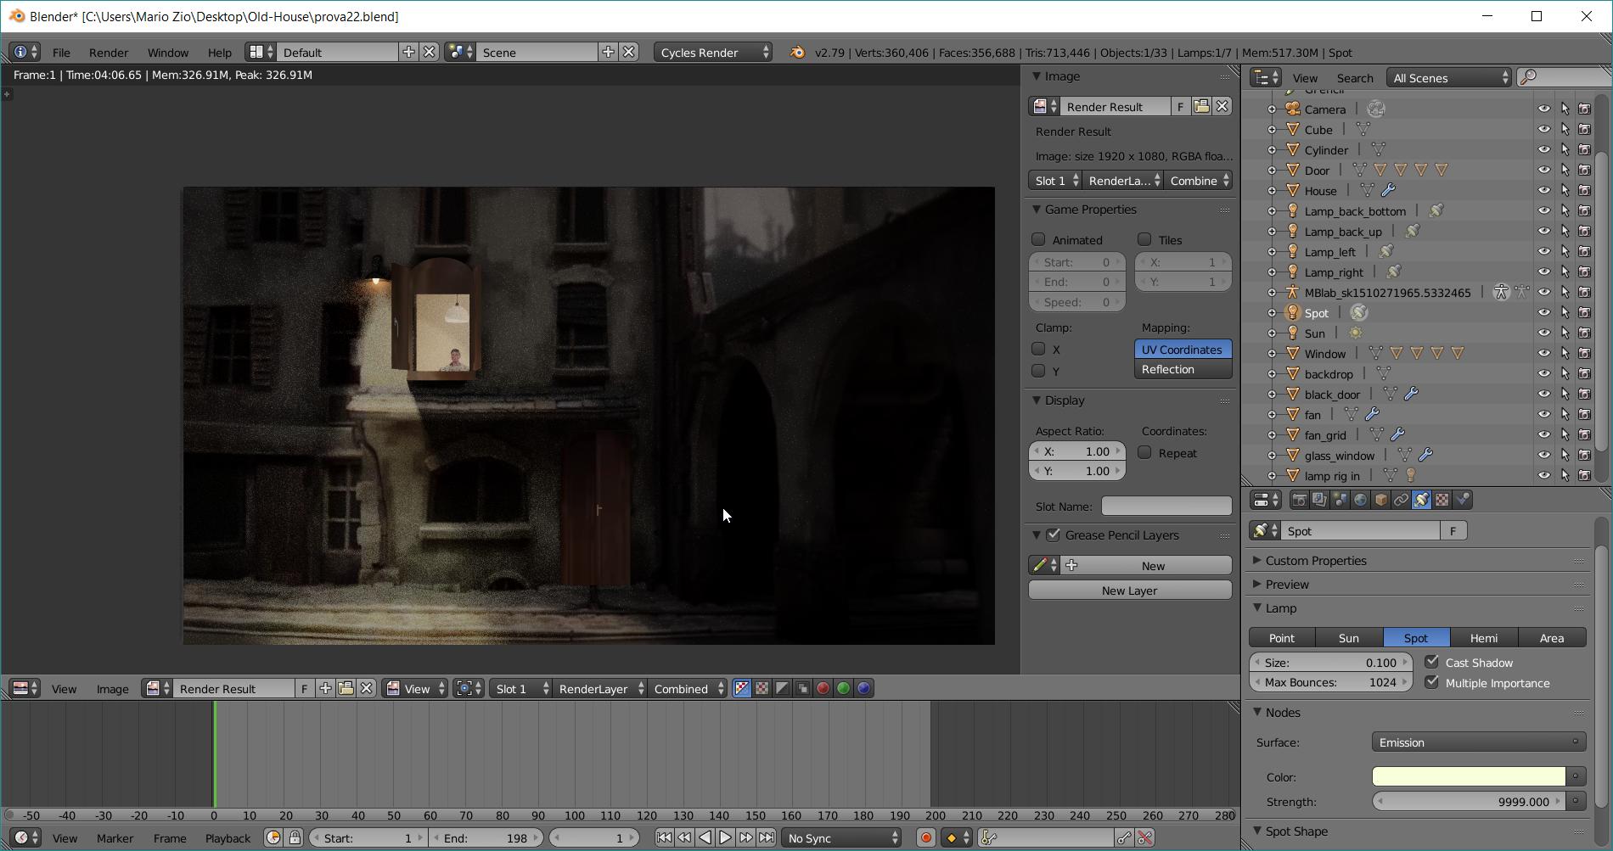Open the Render menu
The image size is (1613, 851).
(109, 52)
